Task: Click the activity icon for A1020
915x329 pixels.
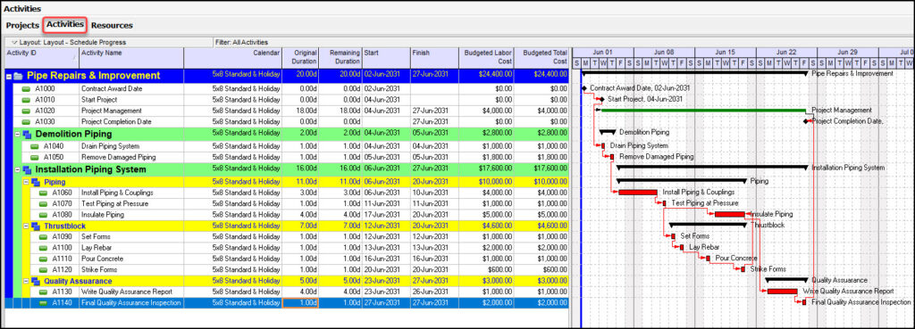Action: tap(26, 111)
